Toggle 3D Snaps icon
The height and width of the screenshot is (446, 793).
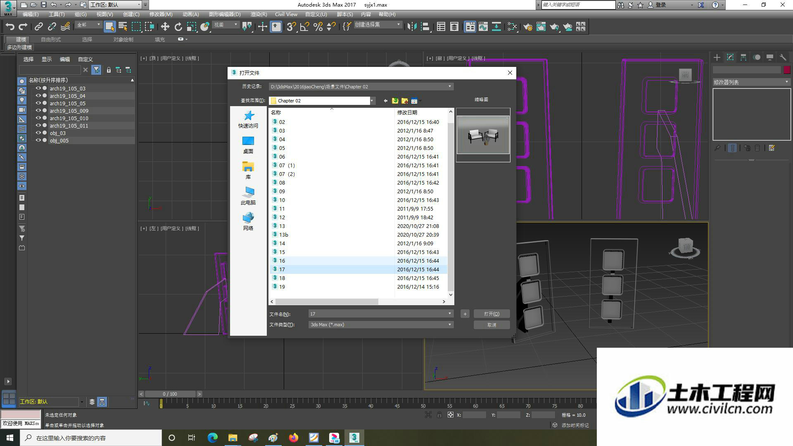pos(291,27)
